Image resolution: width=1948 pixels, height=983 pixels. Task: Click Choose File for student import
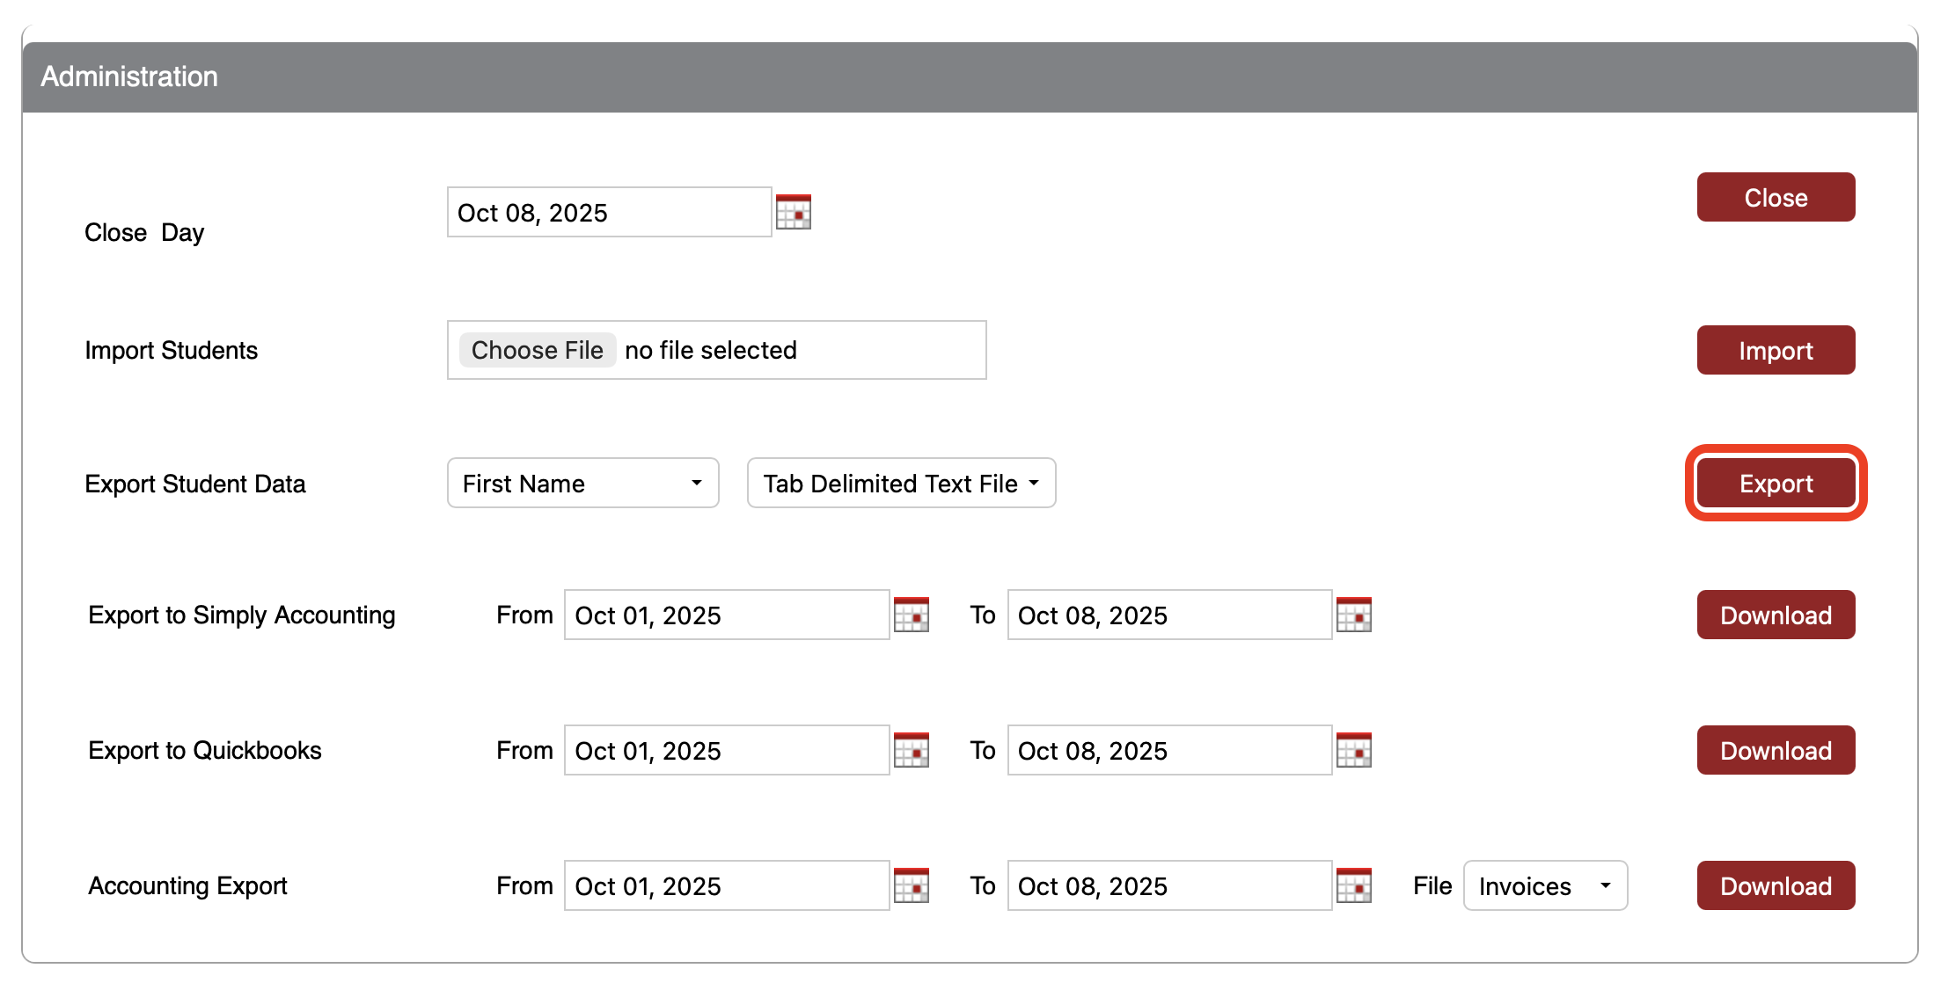pos(537,350)
